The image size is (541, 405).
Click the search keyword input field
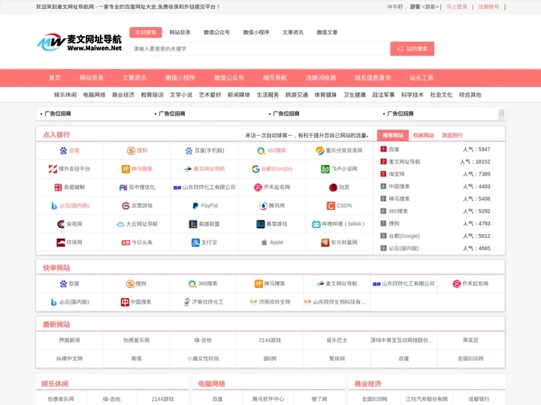257,49
